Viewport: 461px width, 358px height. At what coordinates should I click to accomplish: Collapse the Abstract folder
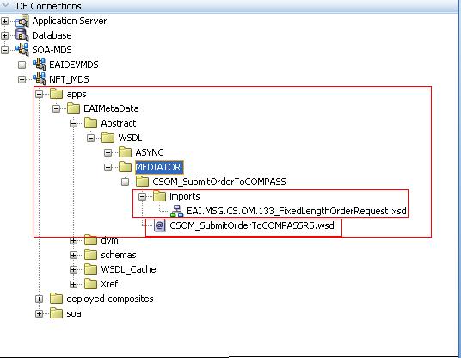(73, 123)
